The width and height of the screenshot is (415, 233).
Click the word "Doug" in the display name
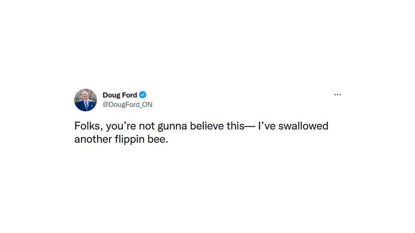(x=112, y=95)
